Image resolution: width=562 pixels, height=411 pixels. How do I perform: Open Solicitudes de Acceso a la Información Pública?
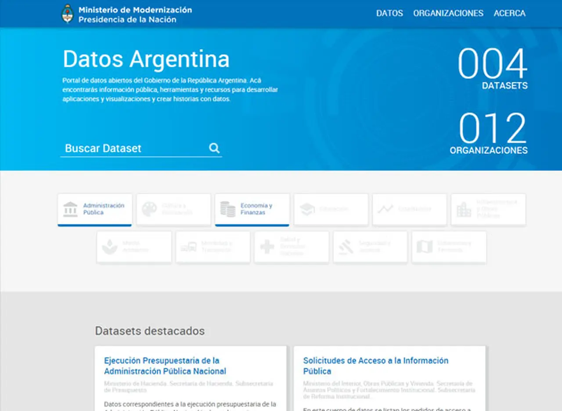[376, 366]
